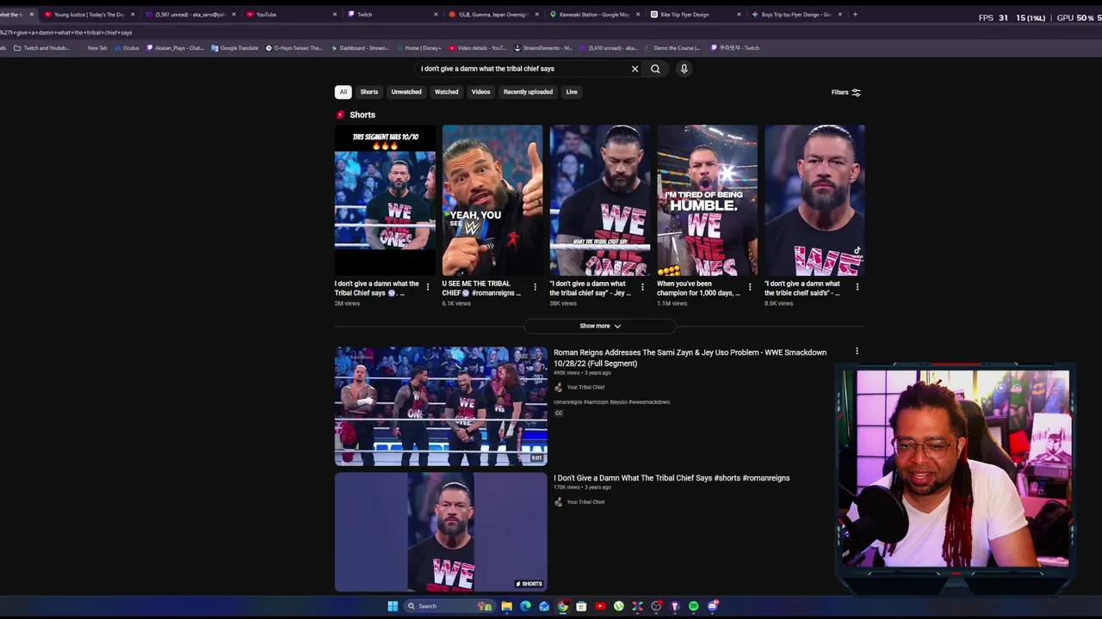Open more options for 'I don't give a damn what the Tribal Chief says' Short with 2M views
The image size is (1102, 619).
pyautogui.click(x=427, y=287)
